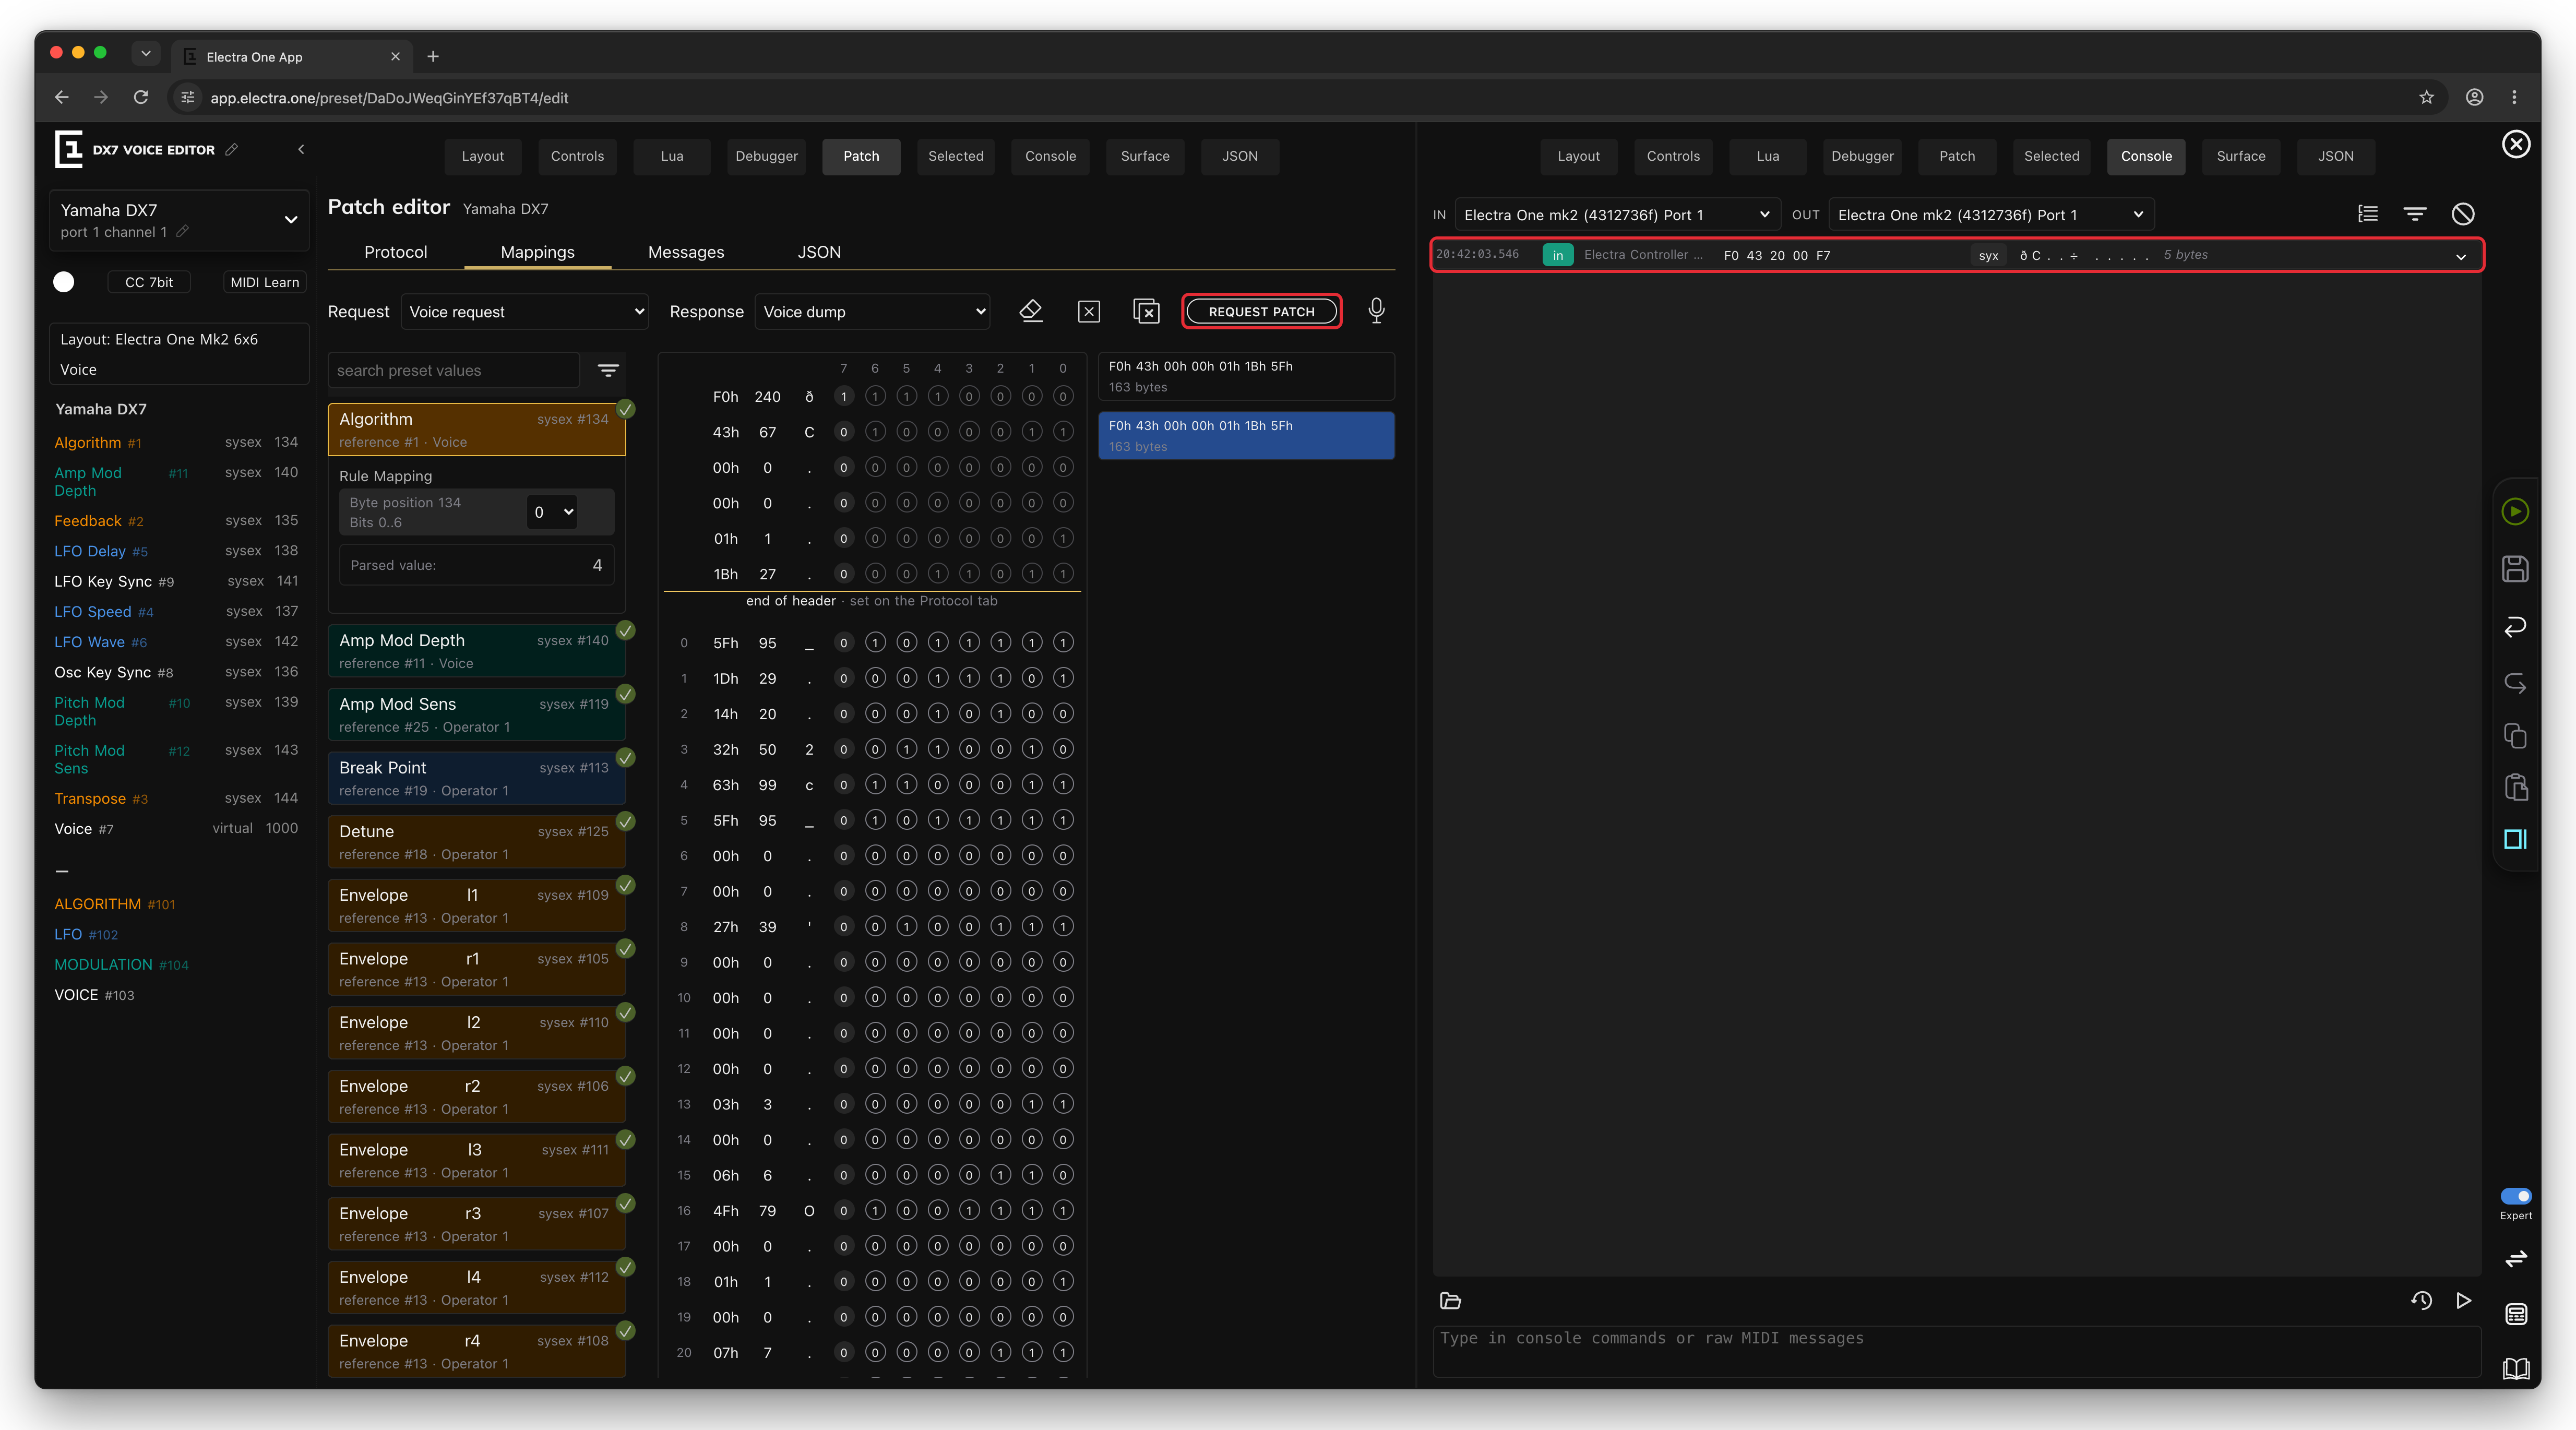Toggle the Expert mode switch
The image size is (2576, 1430).
click(2516, 1196)
